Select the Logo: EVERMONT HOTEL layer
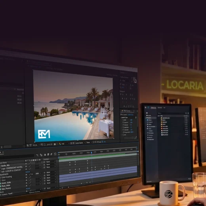The height and width of the screenshot is (206, 206). tap(12, 168)
